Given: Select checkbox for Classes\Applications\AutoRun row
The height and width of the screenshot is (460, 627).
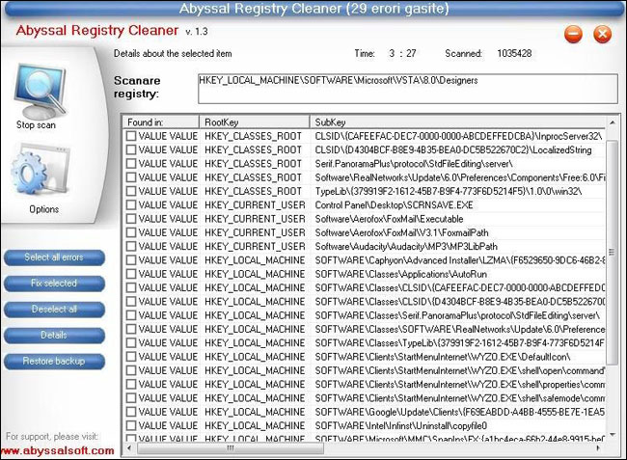Looking at the screenshot, I should pyautogui.click(x=131, y=274).
